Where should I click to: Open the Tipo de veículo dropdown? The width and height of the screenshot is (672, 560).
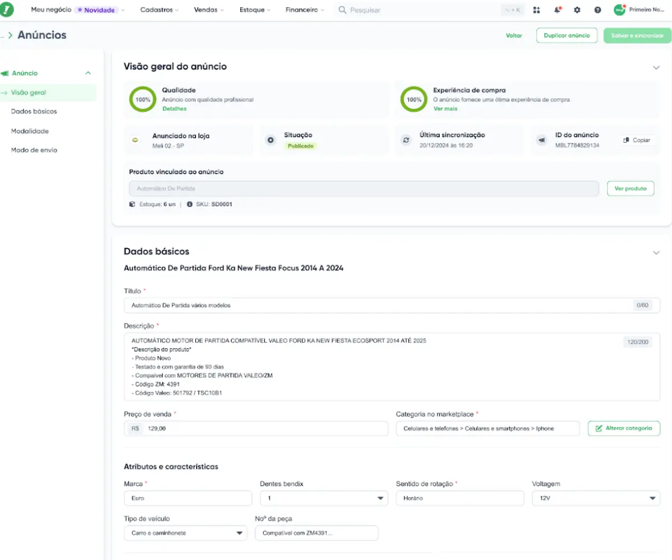pos(185,533)
